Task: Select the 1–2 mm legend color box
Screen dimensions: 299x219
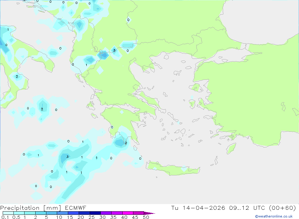Action: point(30,213)
